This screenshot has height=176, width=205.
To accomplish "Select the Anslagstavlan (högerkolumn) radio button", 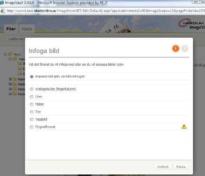I will pyautogui.click(x=31, y=89).
